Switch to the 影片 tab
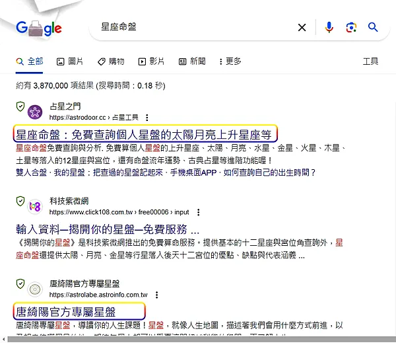The width and height of the screenshot is (396, 343). click(x=151, y=61)
